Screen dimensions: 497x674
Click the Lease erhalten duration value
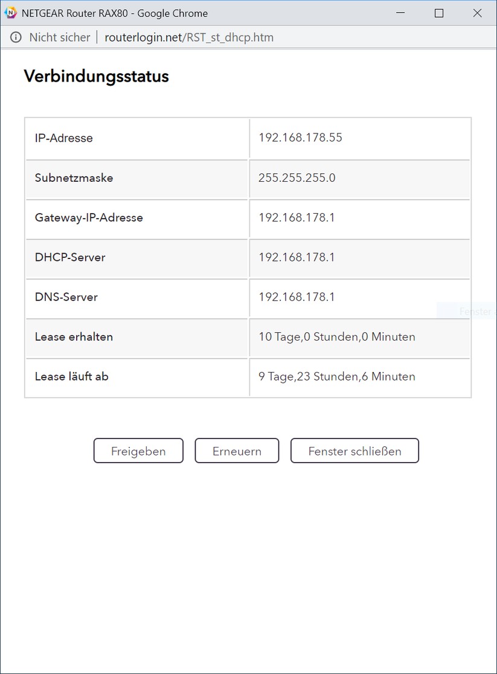pyautogui.click(x=336, y=337)
